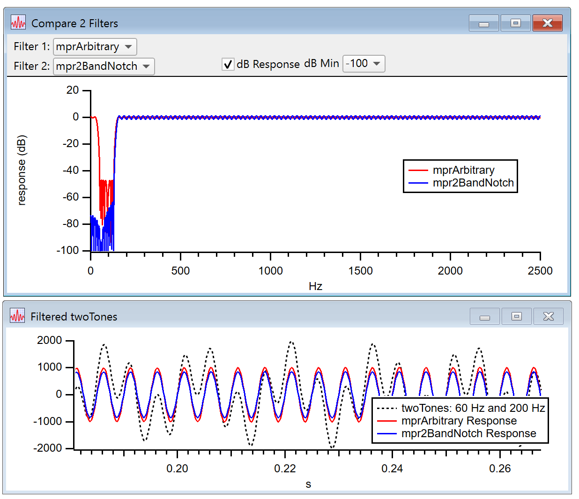
Task: Open the Filter 2 dropdown showing mpr2BandNotch
Action: pyautogui.click(x=103, y=66)
